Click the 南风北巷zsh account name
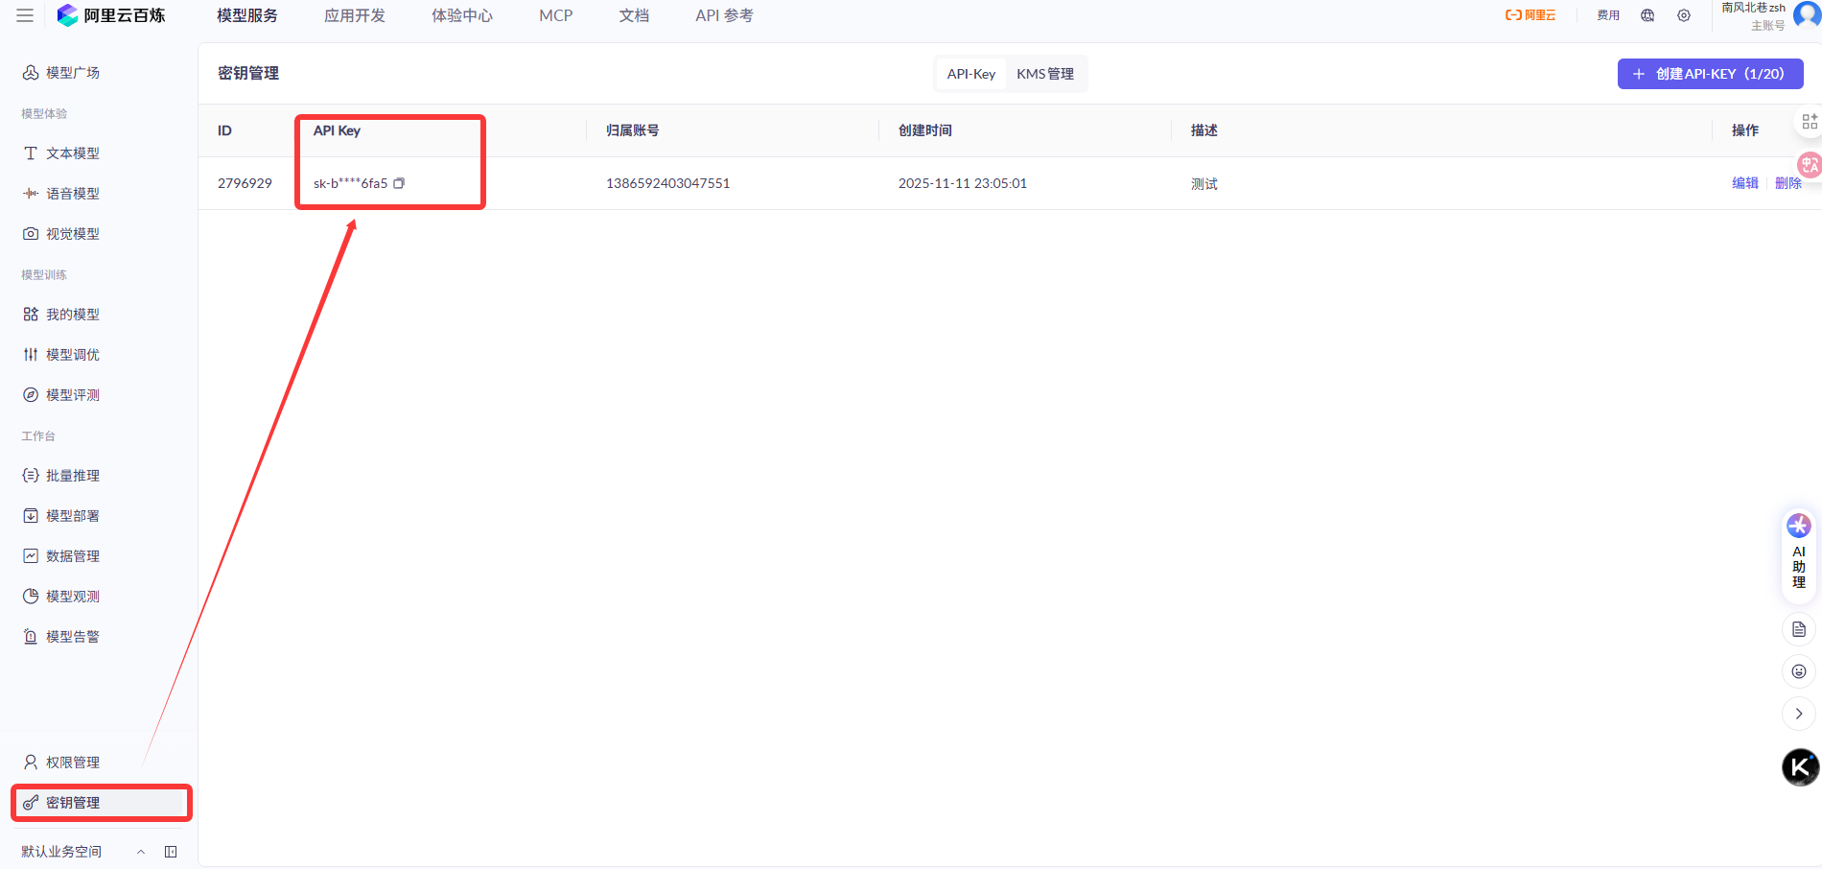This screenshot has width=1822, height=869. pyautogui.click(x=1753, y=8)
